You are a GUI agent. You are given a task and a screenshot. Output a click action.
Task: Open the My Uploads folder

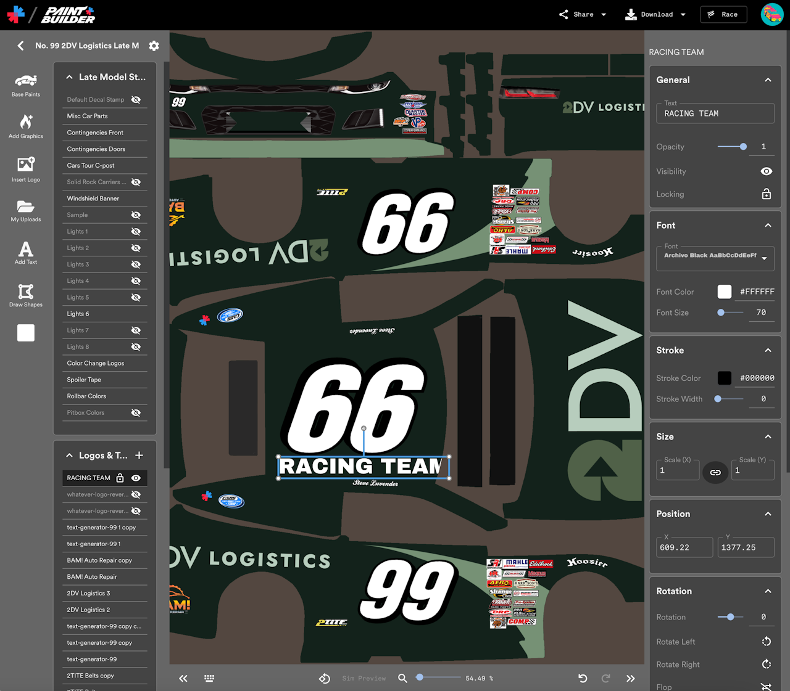point(25,211)
